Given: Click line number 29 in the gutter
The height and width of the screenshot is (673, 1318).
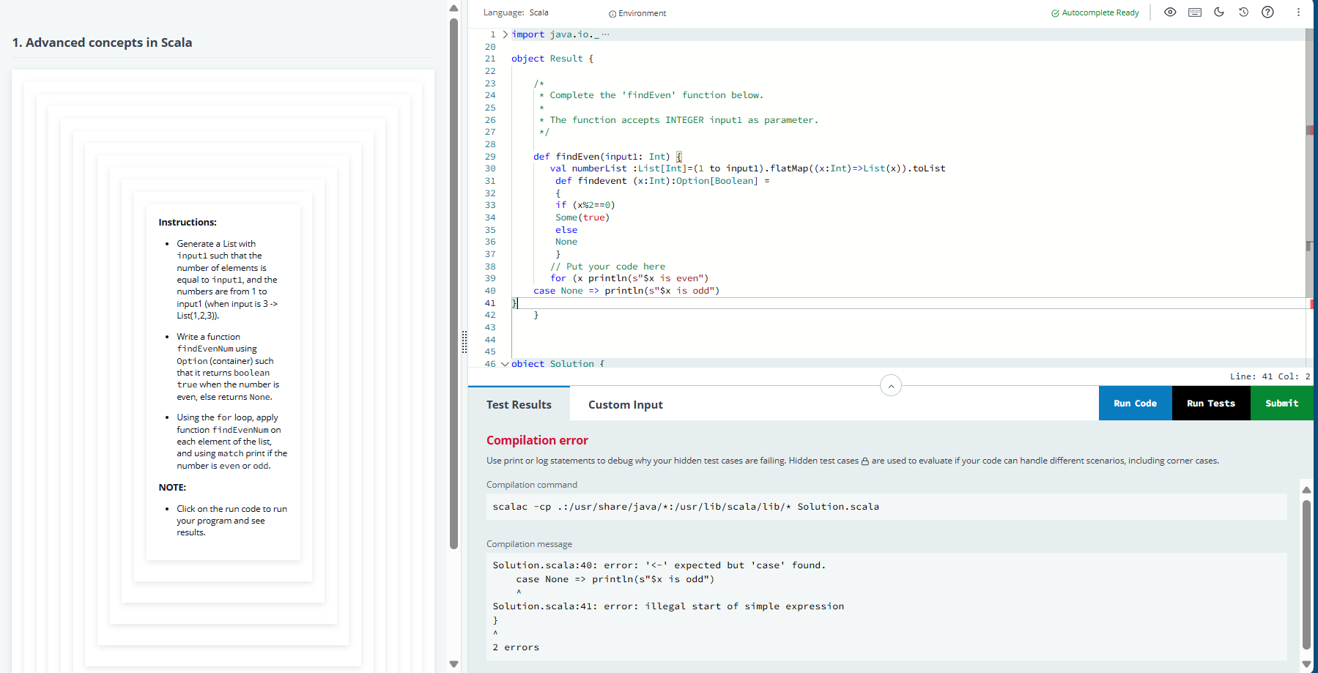Looking at the screenshot, I should coord(490,157).
